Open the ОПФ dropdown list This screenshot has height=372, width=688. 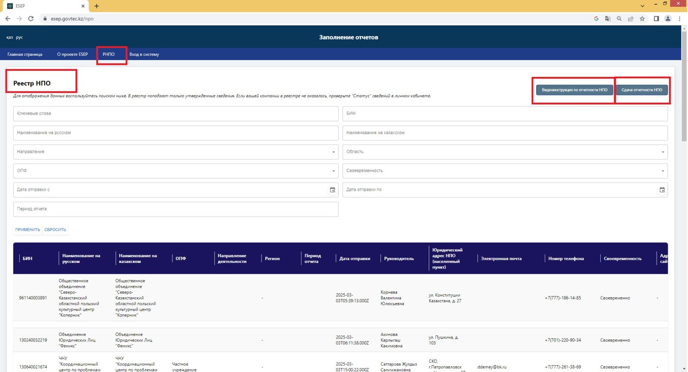click(333, 171)
